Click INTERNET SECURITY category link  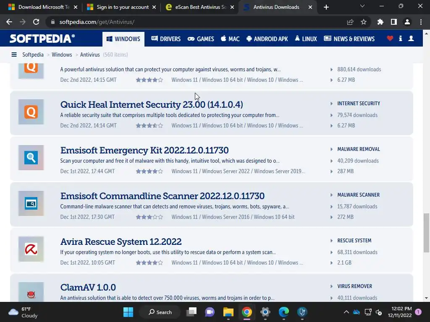pyautogui.click(x=359, y=104)
